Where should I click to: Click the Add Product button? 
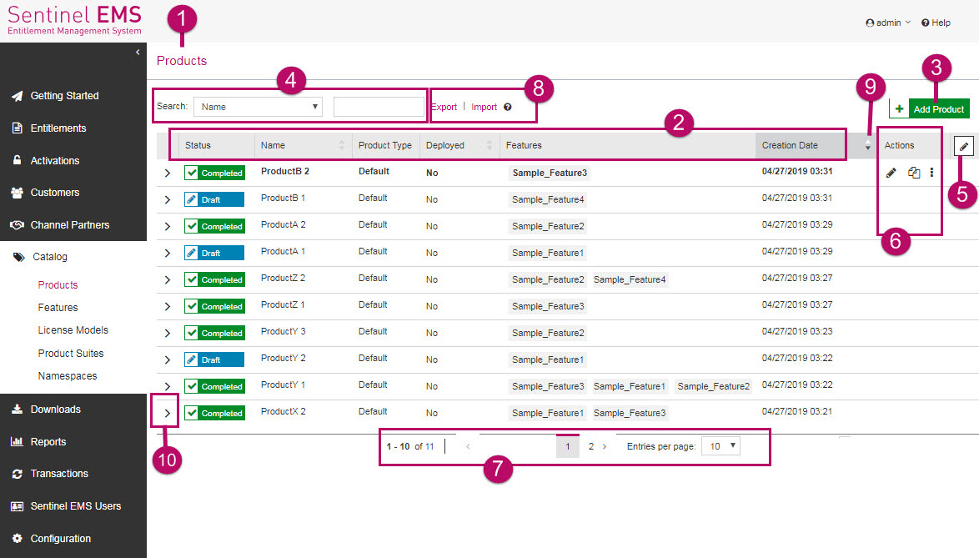click(x=929, y=109)
